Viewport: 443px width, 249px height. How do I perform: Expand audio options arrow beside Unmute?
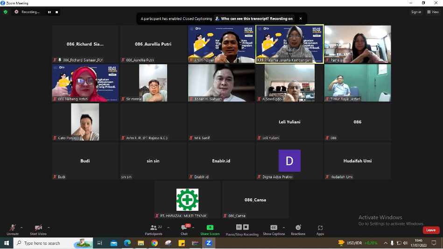click(21, 228)
